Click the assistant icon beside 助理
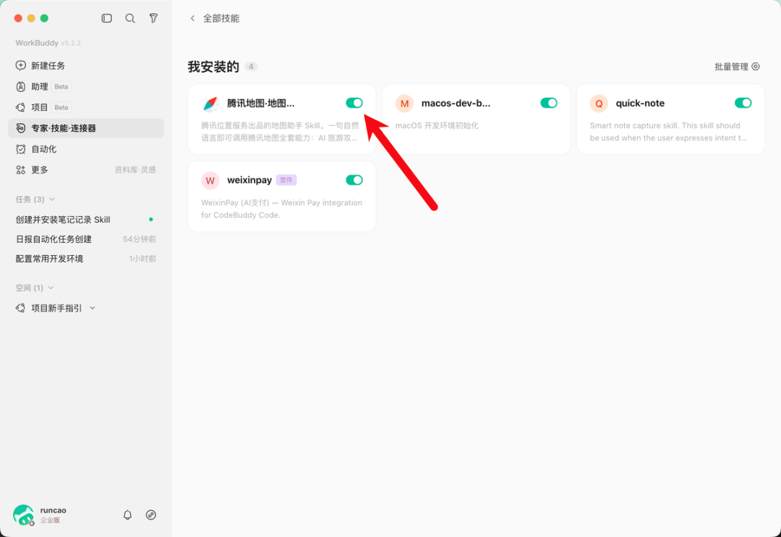781x537 pixels. click(x=20, y=87)
